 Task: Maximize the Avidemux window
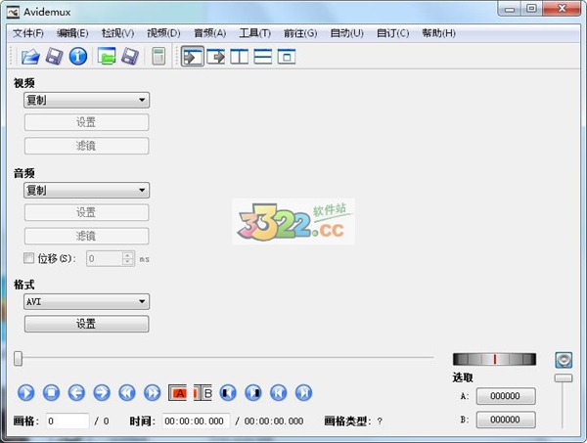(x=531, y=9)
